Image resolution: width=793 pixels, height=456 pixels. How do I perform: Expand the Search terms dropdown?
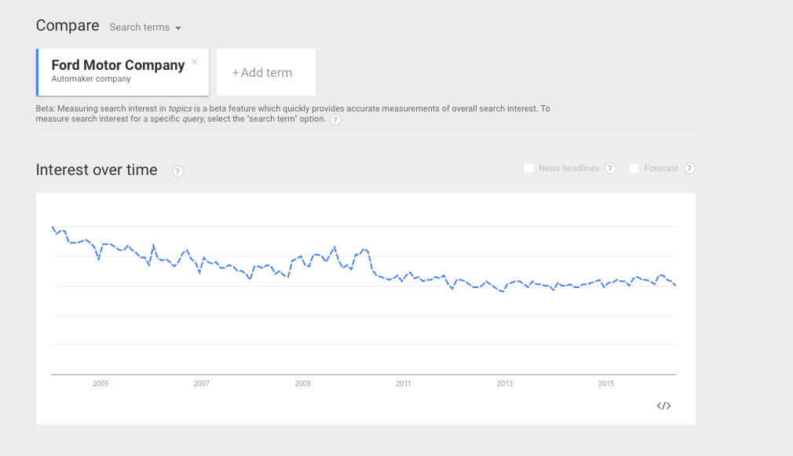(x=144, y=27)
